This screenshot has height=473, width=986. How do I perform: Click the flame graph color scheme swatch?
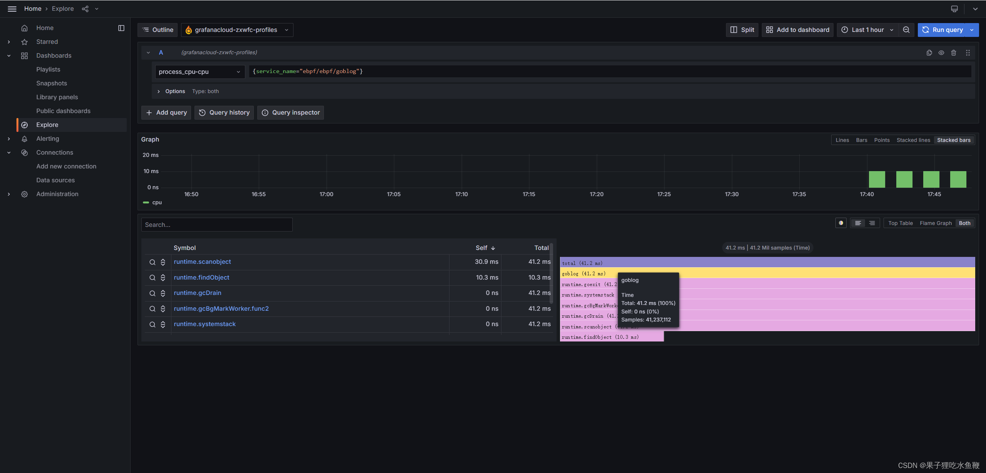pyautogui.click(x=841, y=223)
